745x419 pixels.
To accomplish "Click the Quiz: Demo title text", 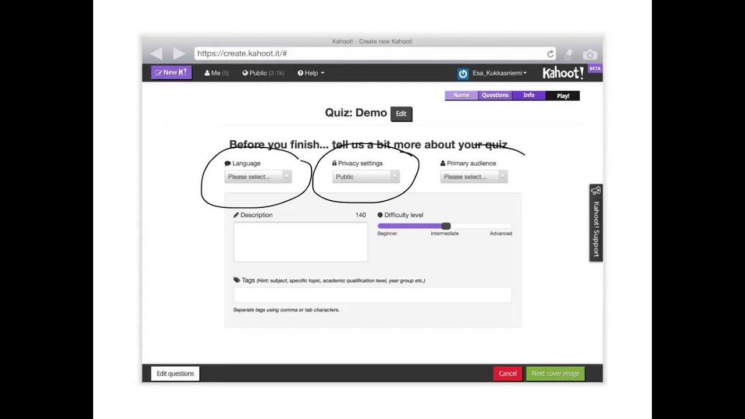I will [356, 113].
